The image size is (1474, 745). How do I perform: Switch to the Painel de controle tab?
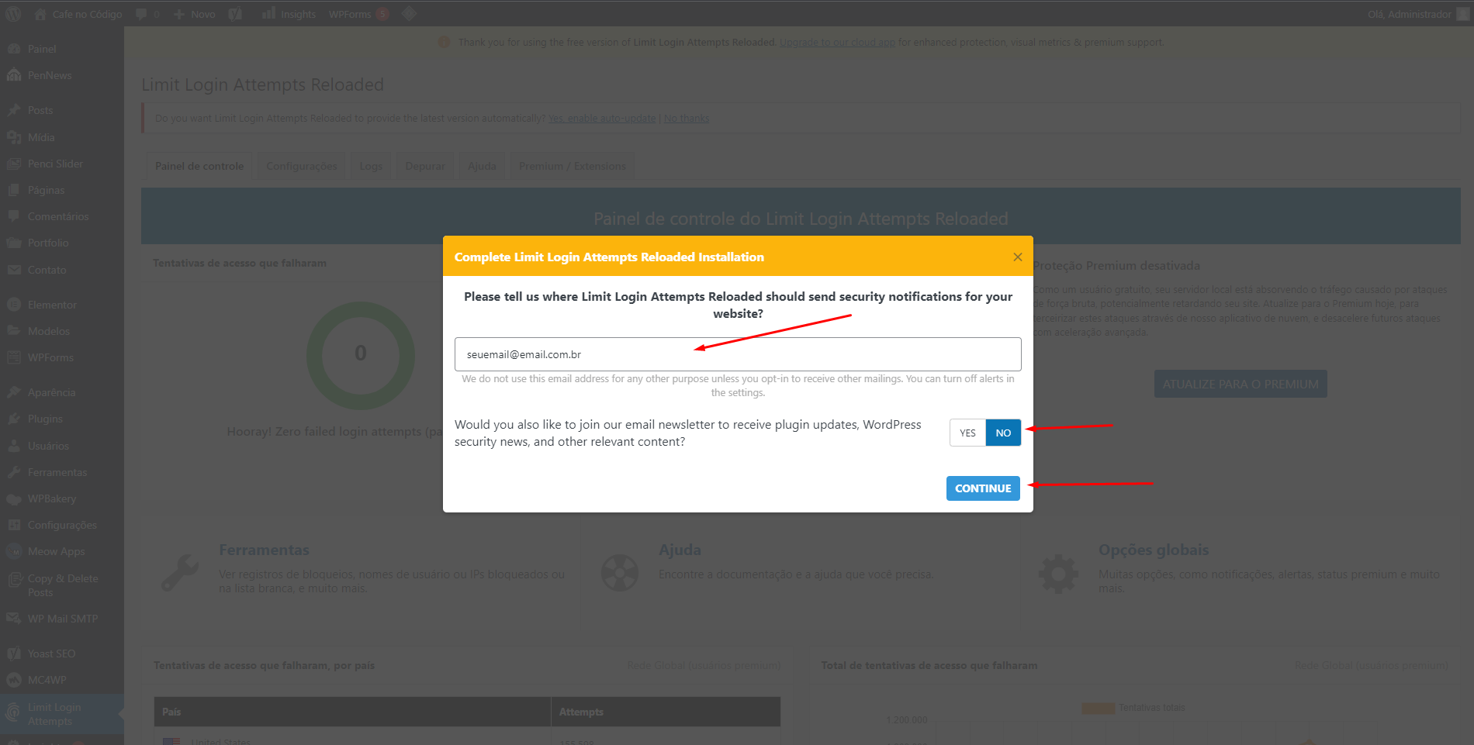(199, 166)
